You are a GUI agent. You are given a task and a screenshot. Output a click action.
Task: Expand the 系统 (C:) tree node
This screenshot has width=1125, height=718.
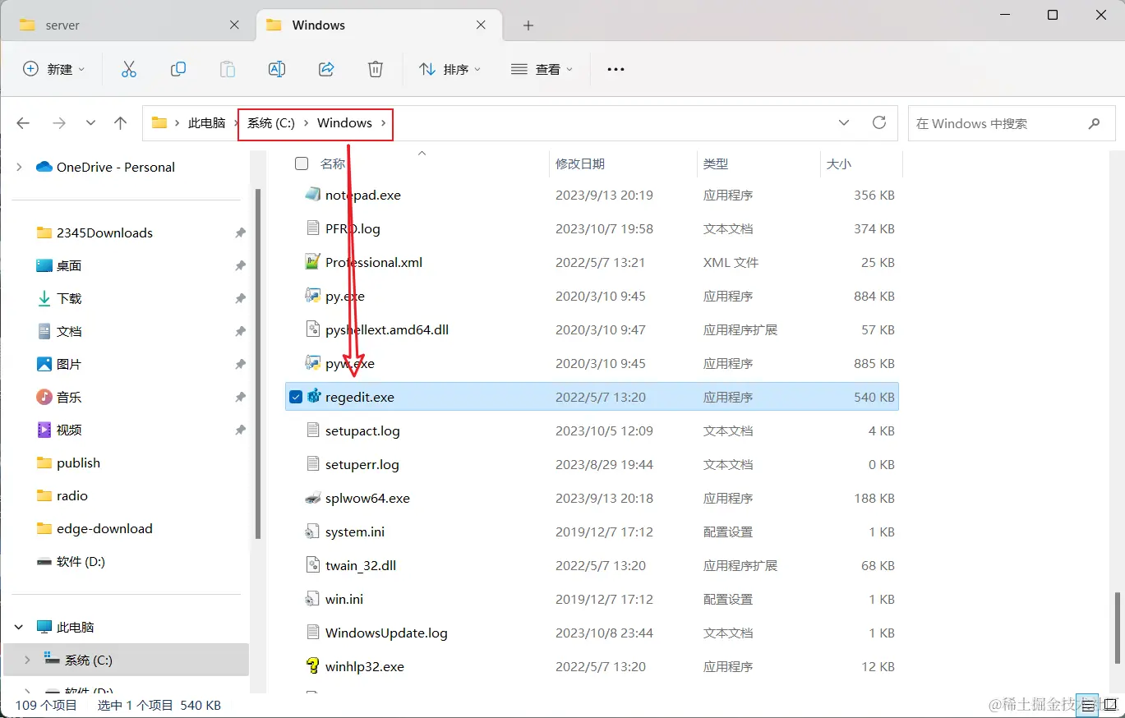point(27,660)
